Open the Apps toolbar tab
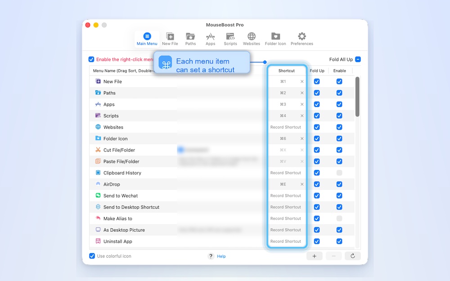This screenshot has height=281, width=450. [210, 39]
